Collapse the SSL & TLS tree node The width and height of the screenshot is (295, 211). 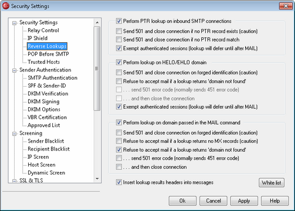[x=14, y=181]
